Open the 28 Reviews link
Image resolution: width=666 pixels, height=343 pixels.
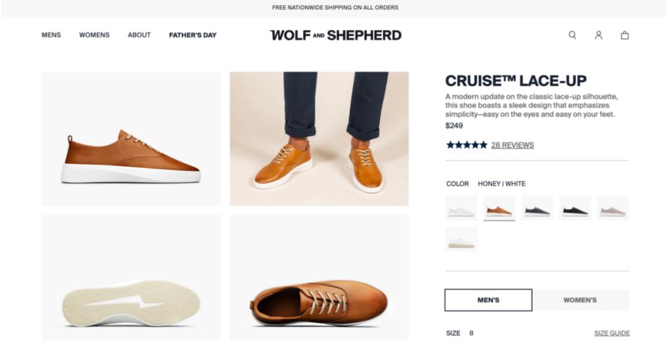tap(512, 145)
